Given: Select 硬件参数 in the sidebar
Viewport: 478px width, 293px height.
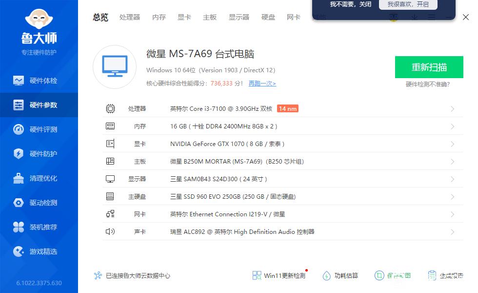Looking at the screenshot, I should pyautogui.click(x=39, y=105).
